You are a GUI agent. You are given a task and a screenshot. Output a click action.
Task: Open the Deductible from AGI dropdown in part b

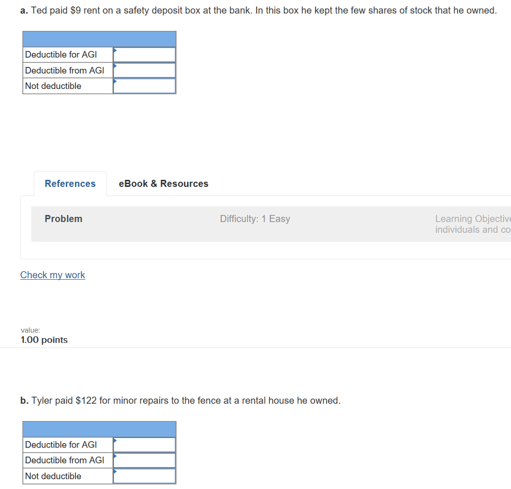144,460
